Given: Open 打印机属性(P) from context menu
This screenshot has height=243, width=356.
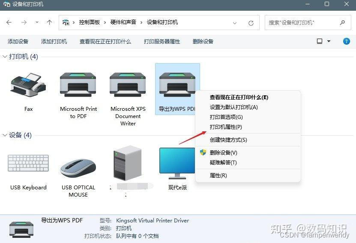Looking at the screenshot, I should click(226, 127).
